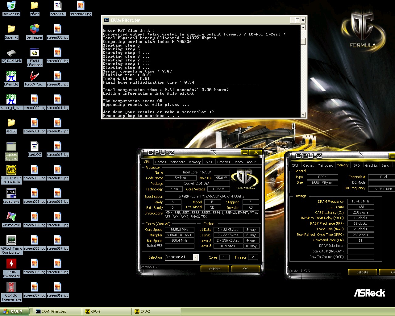Viewport: 395px width, 316px height.
Task: Activate the first CPU-Z taskbar button
Action: pos(107,311)
